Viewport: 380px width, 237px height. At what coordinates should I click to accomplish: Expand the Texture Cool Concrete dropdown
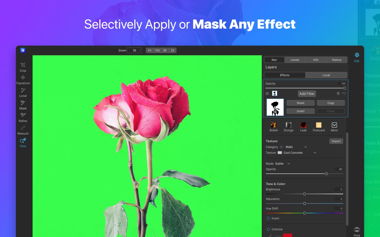pos(300,153)
